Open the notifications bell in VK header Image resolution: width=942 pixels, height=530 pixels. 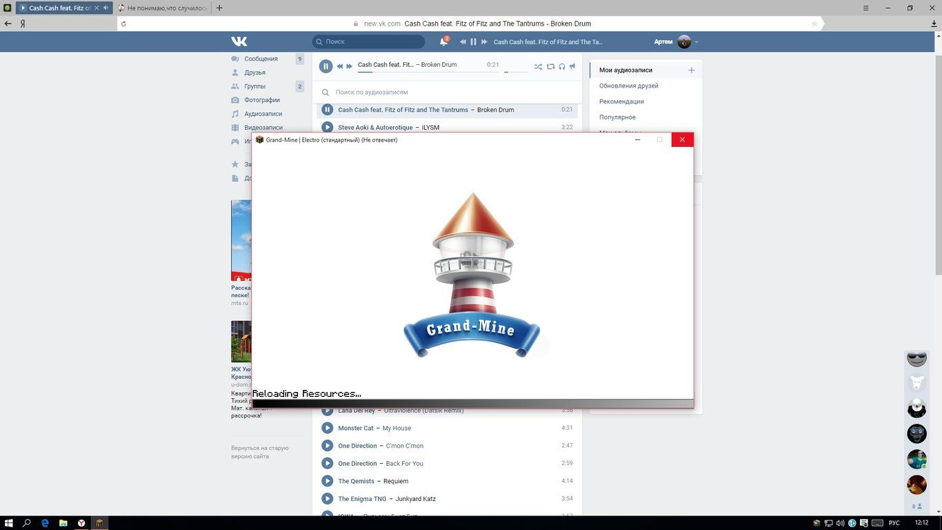coord(443,41)
